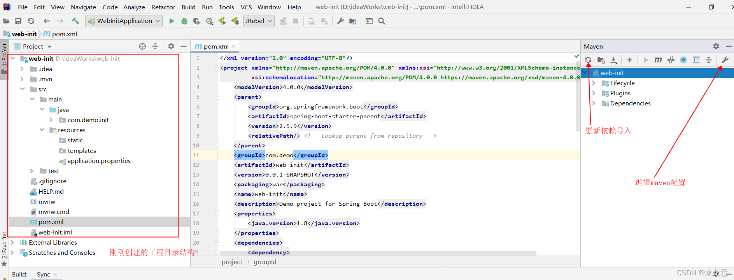Run with JRebel rocket icon
Viewport: 734px width, 280px height.
222,21
